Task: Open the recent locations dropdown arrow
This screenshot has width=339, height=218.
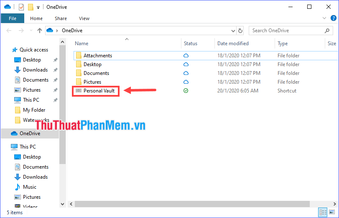Action: pyautogui.click(x=31, y=31)
